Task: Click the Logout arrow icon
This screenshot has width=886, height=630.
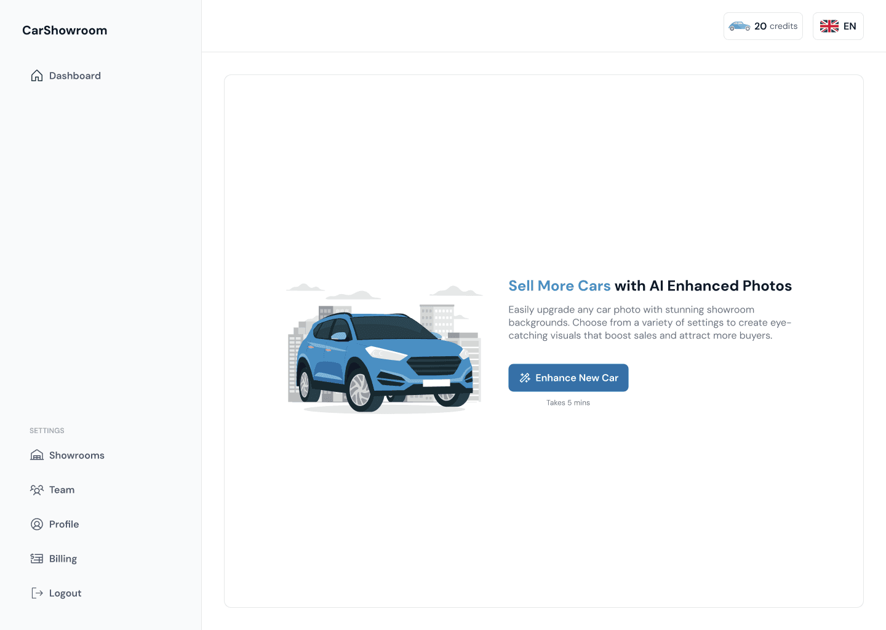Action: point(37,593)
